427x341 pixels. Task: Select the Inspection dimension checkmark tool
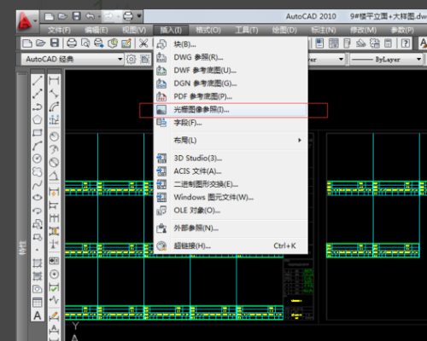(54, 287)
